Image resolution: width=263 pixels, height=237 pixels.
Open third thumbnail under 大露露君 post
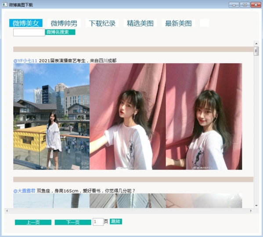coord(204,200)
